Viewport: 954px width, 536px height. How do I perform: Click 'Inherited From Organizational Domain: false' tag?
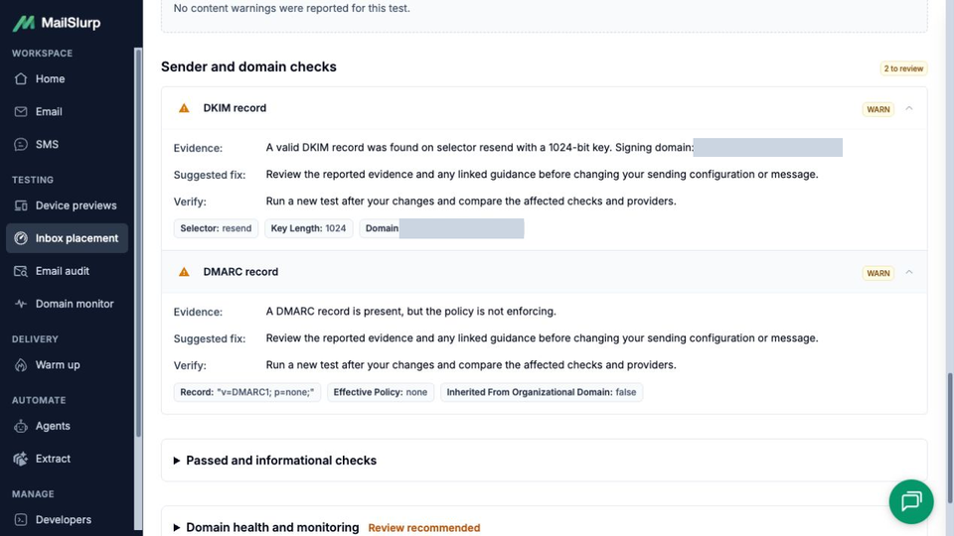542,393
